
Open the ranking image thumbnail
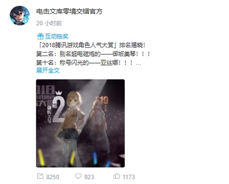tap(80, 123)
